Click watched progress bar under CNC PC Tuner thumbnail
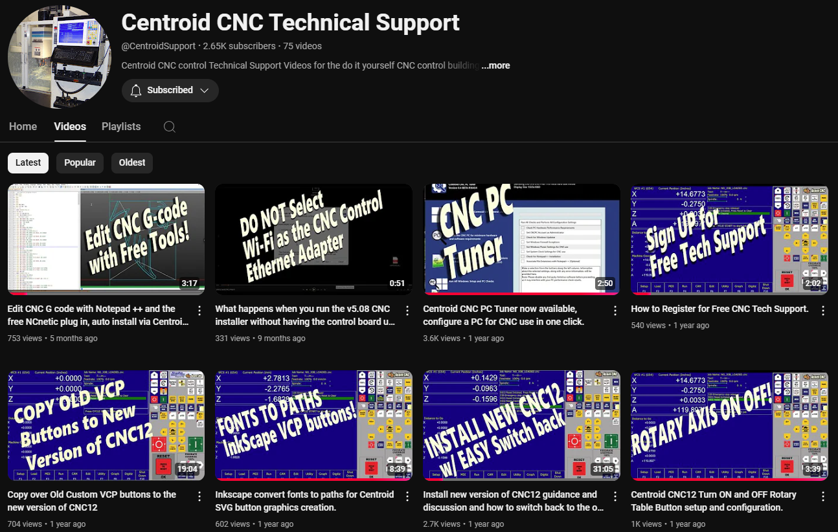The image size is (838, 532). [521, 293]
